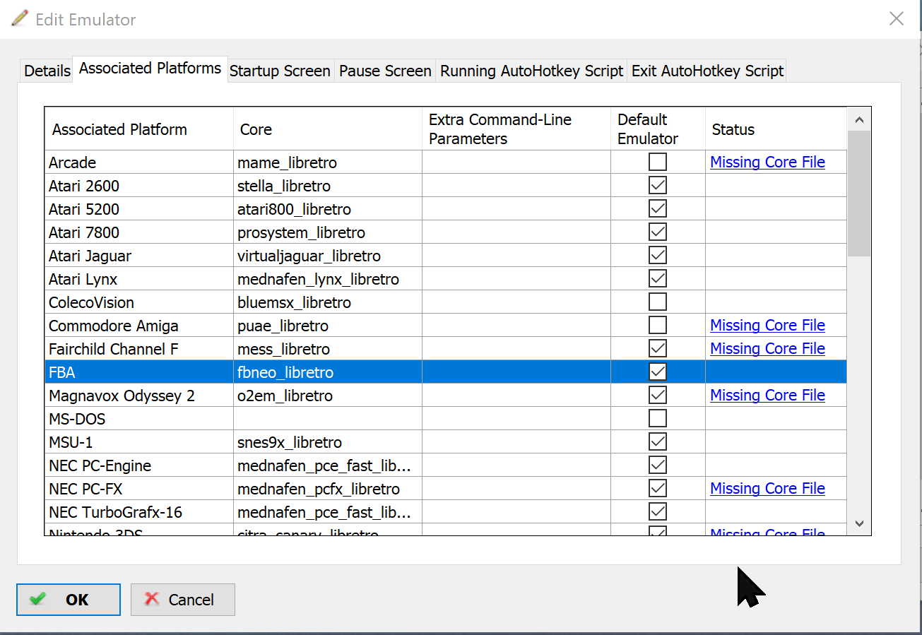The image size is (922, 635).
Task: Open Missing Core File link for Commodore Amiga
Action: (x=767, y=325)
